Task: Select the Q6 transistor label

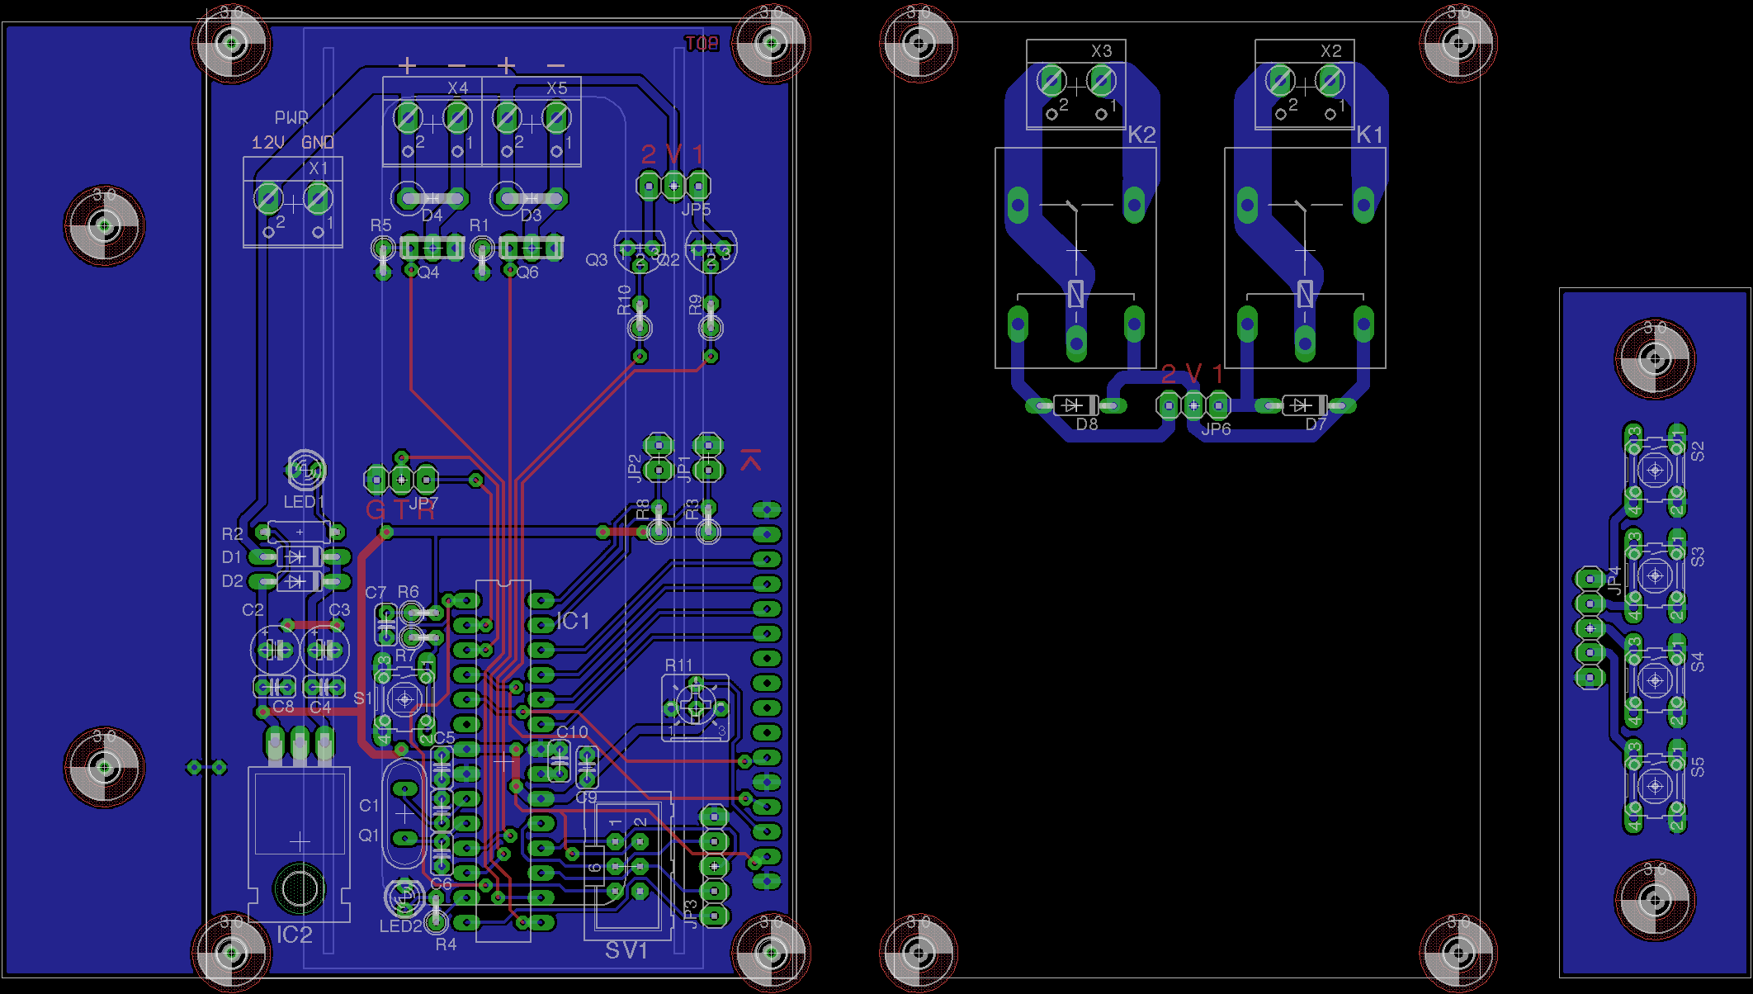Action: coord(527,272)
